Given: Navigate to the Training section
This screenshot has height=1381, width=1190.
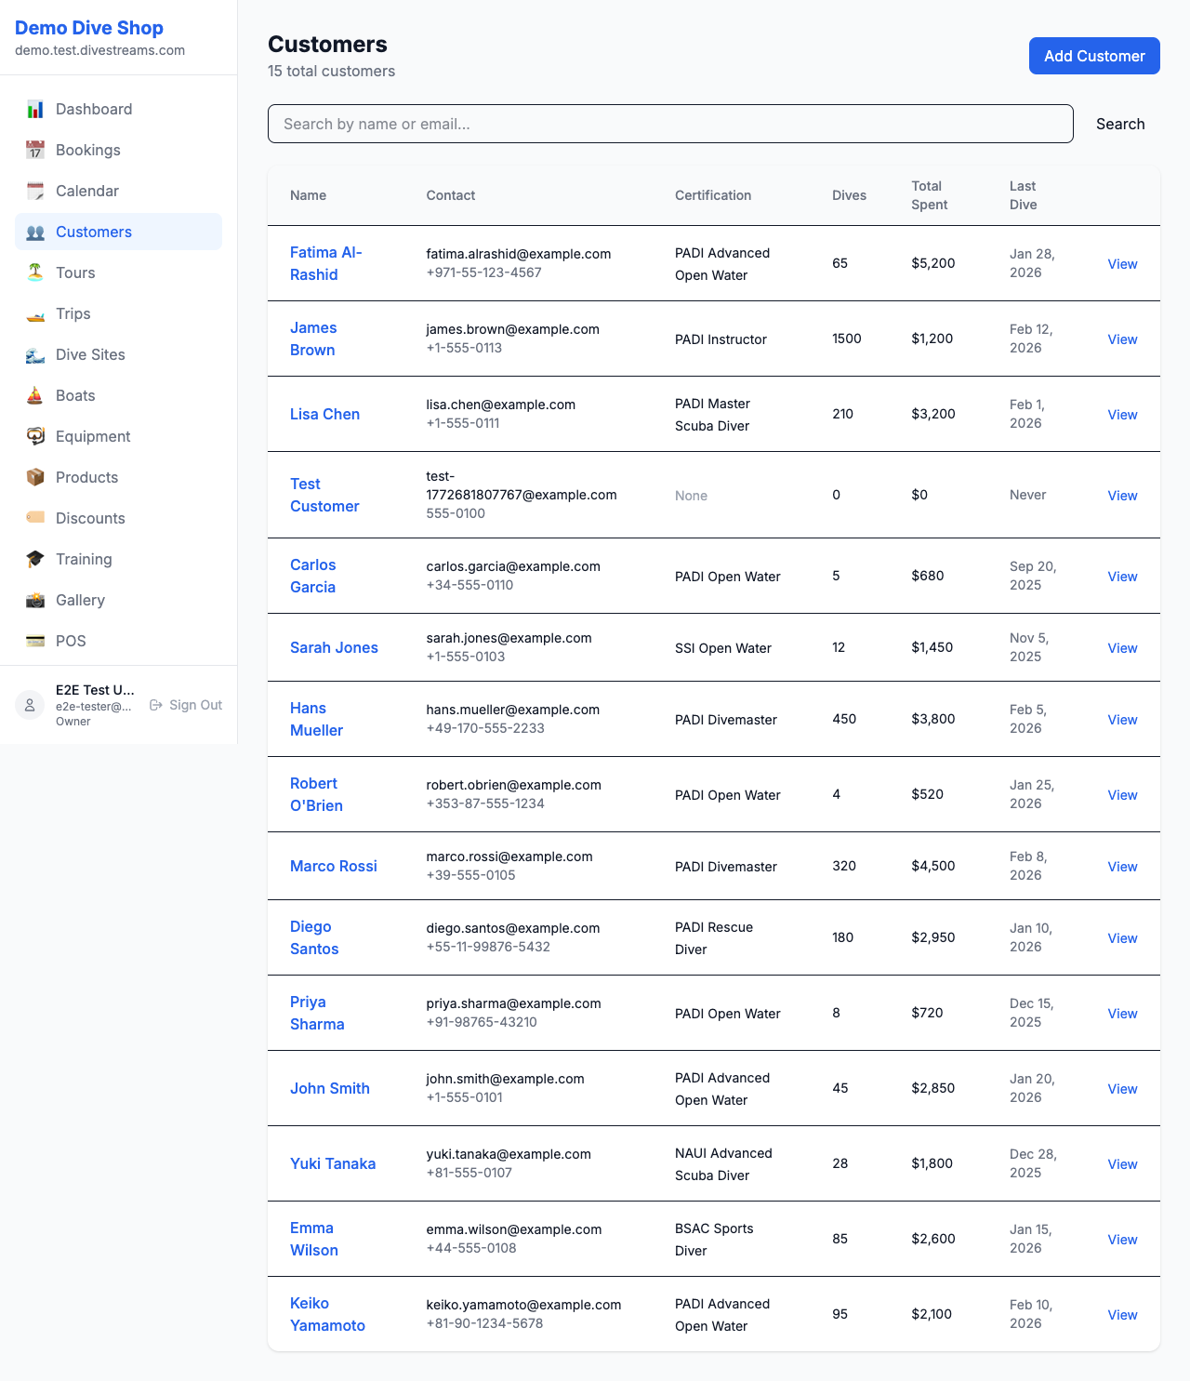Looking at the screenshot, I should click(84, 559).
